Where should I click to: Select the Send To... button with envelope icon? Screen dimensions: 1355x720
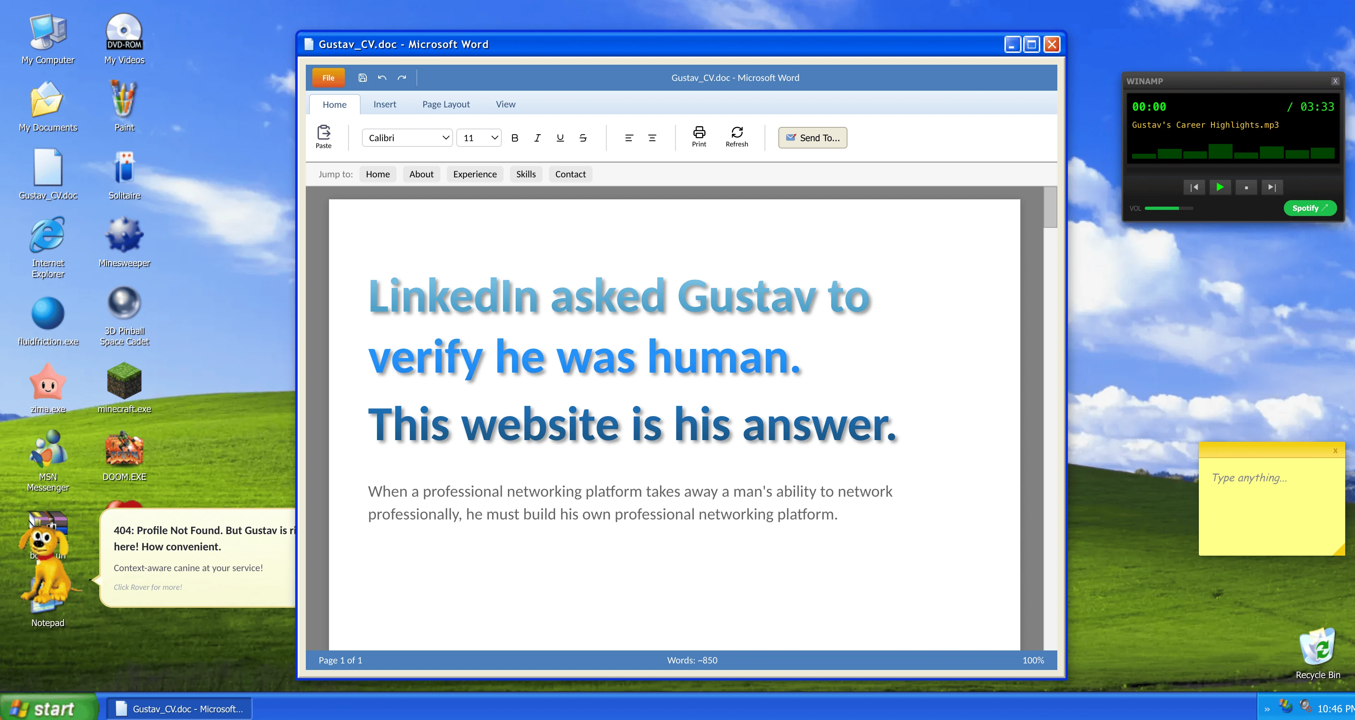(x=812, y=137)
